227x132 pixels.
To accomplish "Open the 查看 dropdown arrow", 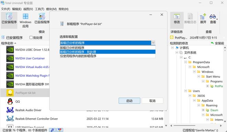I will 217,19.
